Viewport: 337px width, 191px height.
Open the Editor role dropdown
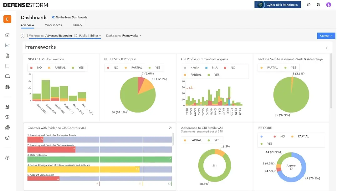tap(96, 36)
